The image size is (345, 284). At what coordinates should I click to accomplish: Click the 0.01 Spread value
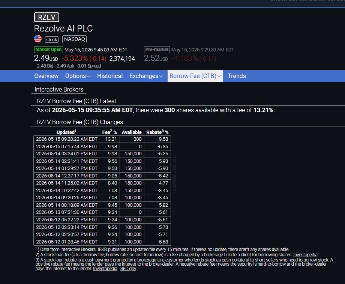click(x=89, y=66)
